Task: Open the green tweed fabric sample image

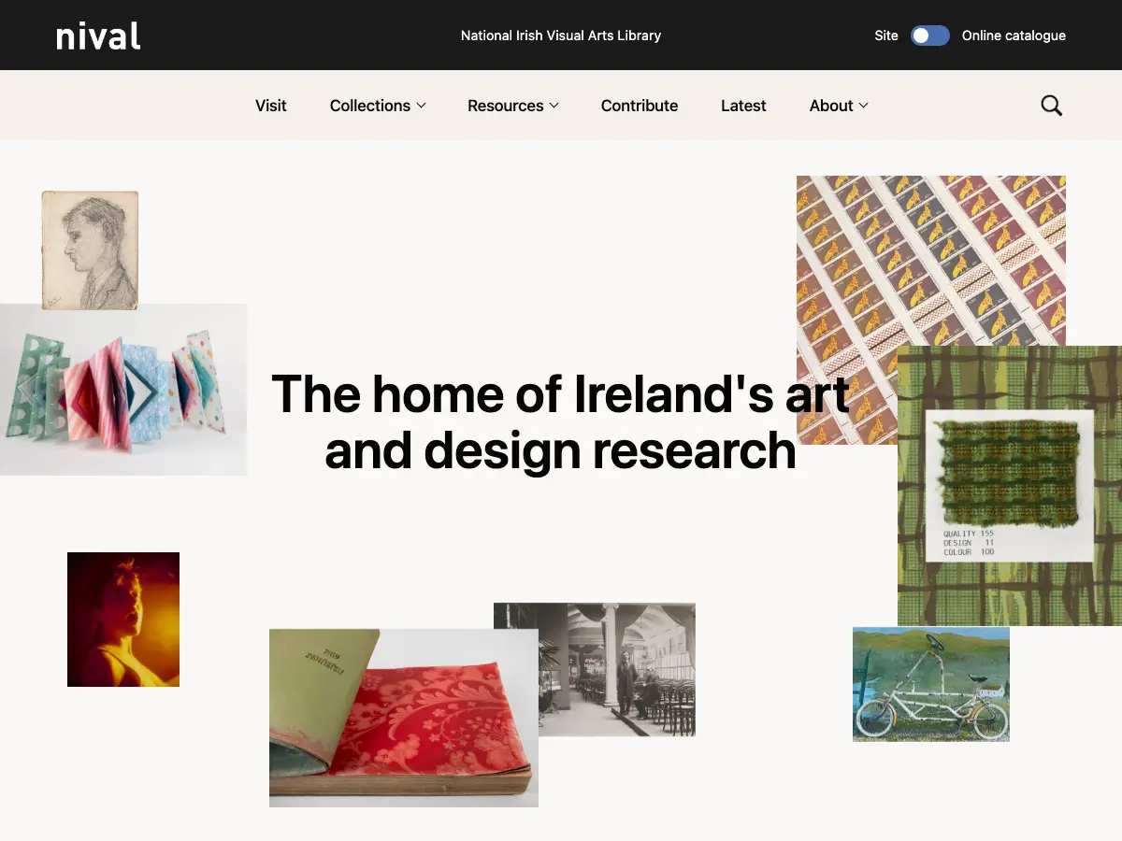Action: tap(1010, 486)
